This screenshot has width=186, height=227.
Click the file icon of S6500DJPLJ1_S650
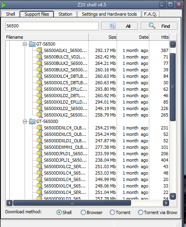(x=39, y=160)
